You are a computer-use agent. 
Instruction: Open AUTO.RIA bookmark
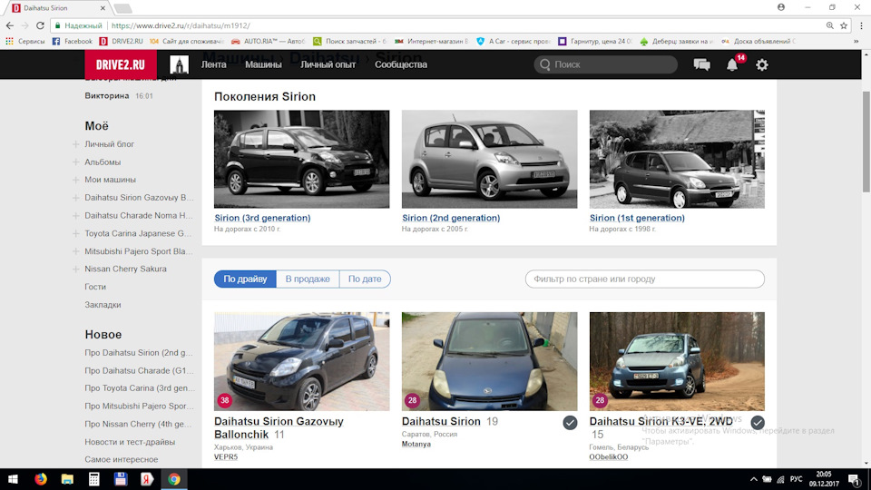click(x=269, y=41)
